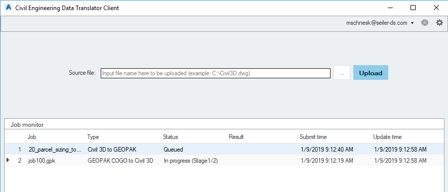Click the Autodesk app logo icon
Screen dimensions: 448x192
coord(9,8)
